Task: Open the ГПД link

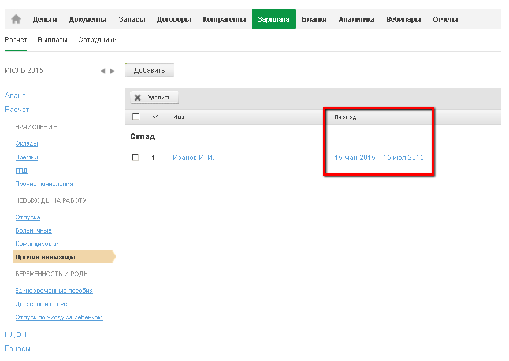Action: pyautogui.click(x=21, y=170)
